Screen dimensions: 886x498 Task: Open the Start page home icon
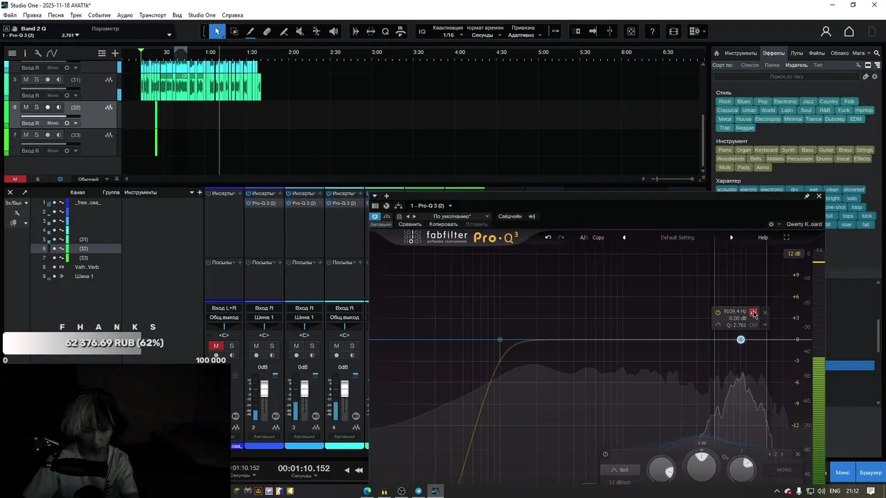(x=849, y=32)
